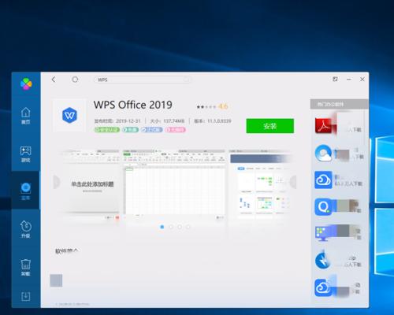
Task: Select the third carousel page dot
Action: (180, 227)
